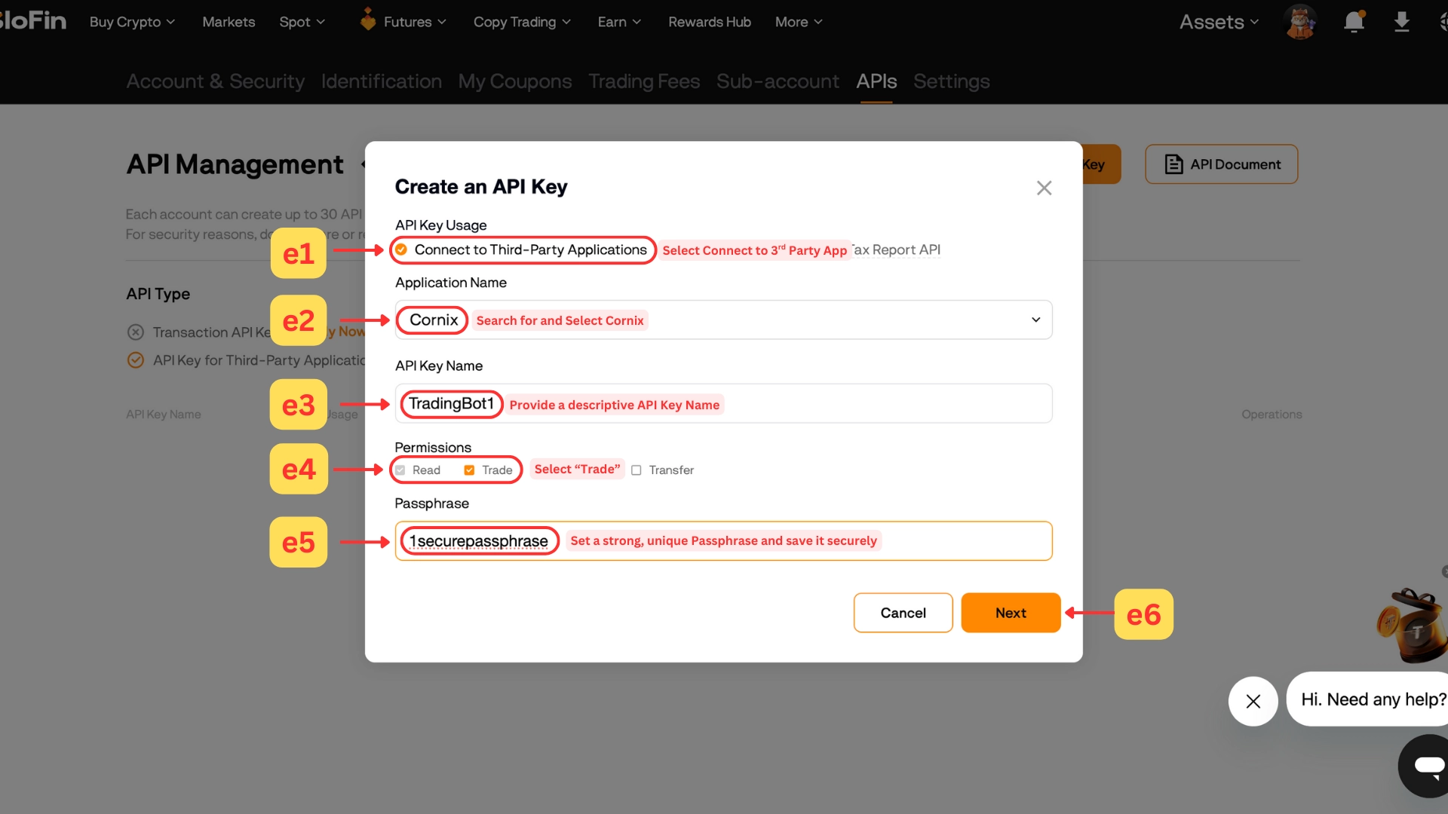Open the Settings tab

coord(952,81)
